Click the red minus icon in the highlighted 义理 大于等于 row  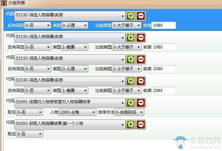click(x=141, y=16)
